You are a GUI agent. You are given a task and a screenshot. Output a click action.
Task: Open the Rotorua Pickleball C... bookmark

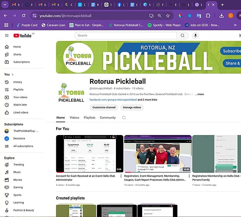click(x=126, y=25)
